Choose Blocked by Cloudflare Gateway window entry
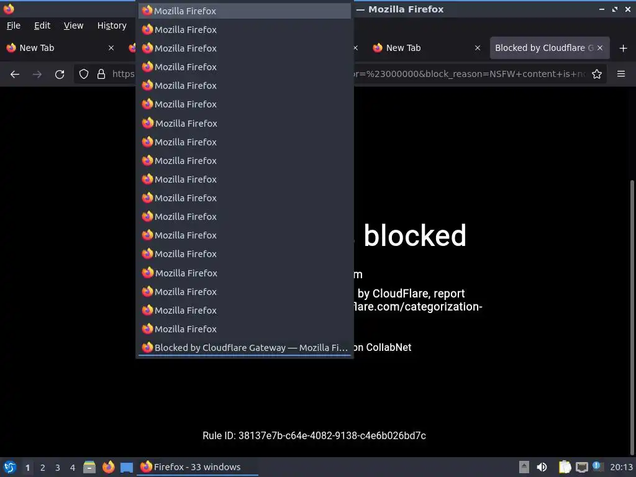The height and width of the screenshot is (477, 636). tap(245, 348)
